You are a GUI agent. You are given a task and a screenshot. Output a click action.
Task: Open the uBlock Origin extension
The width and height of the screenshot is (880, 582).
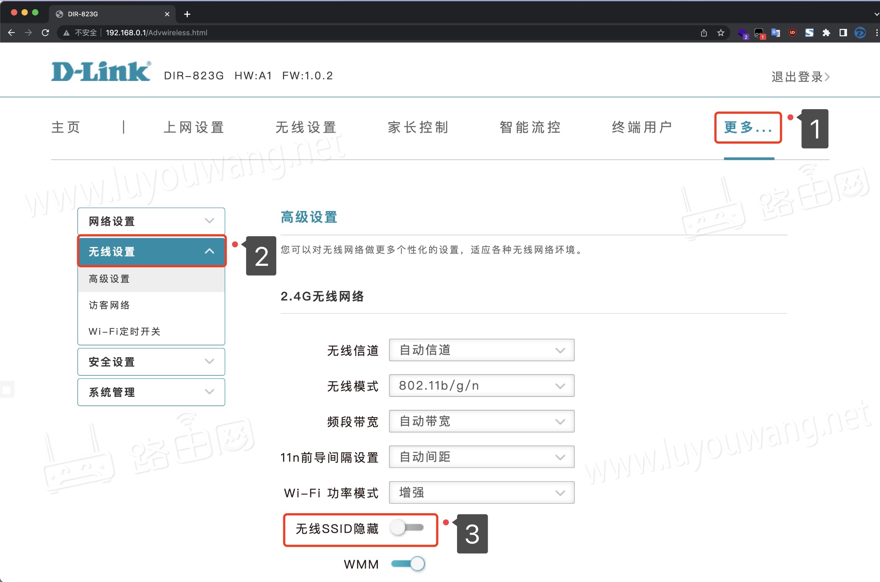[792, 33]
